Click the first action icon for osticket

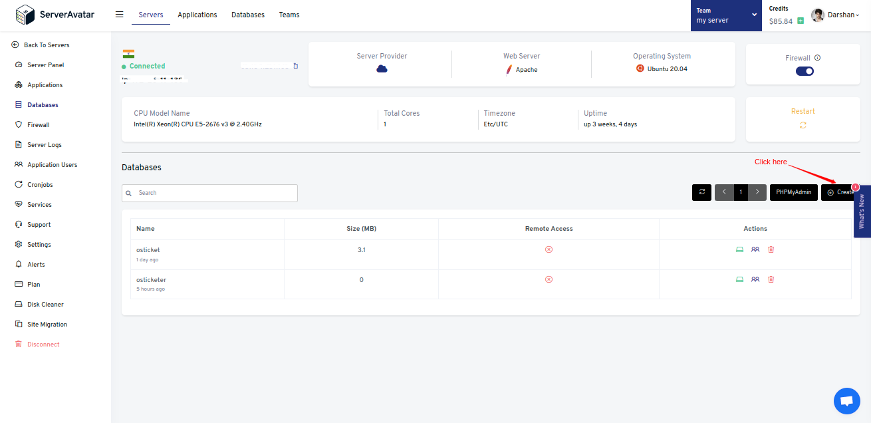pos(739,249)
